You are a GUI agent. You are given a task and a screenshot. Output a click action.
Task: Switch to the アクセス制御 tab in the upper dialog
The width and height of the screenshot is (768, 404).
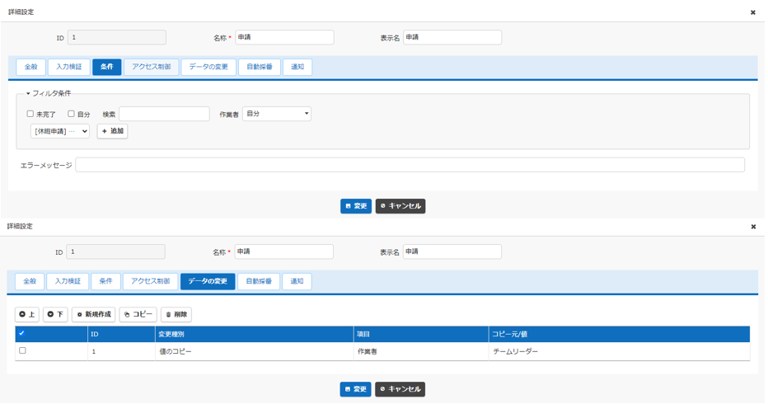coord(151,67)
